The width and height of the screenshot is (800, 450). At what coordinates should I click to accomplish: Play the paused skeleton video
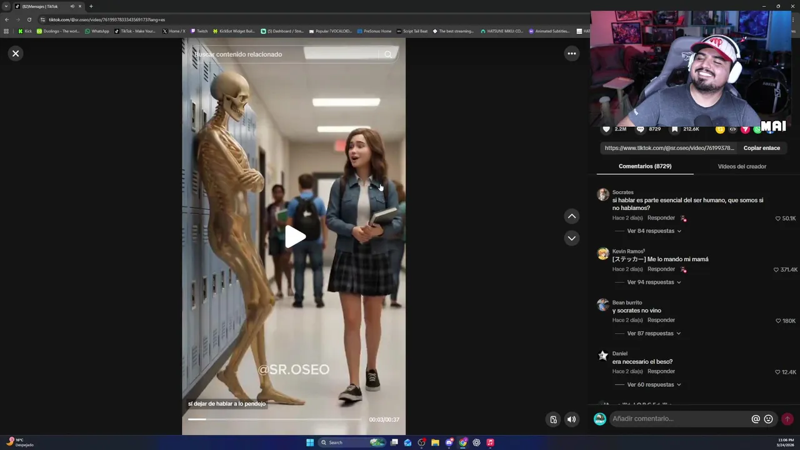tap(294, 236)
